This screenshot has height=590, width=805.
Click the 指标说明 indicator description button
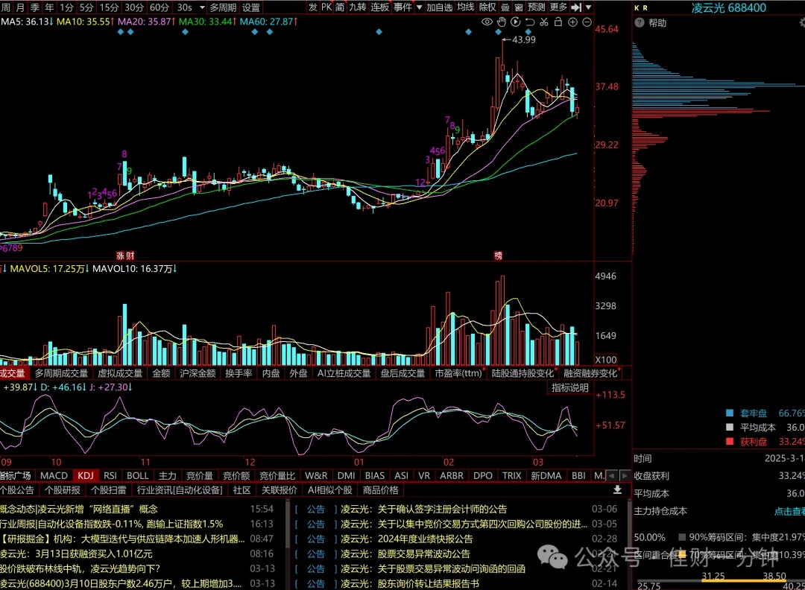[x=570, y=388]
